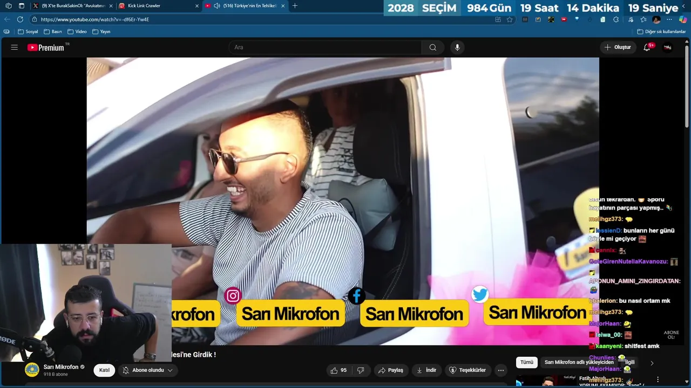
Task: Dislike the video with thumbs down
Action: tap(361, 370)
